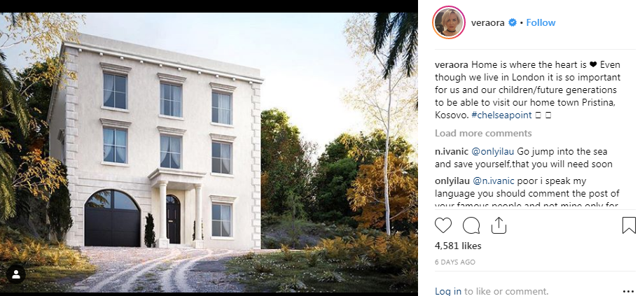
Task: View the 4,581 likes list
Action: (x=458, y=246)
